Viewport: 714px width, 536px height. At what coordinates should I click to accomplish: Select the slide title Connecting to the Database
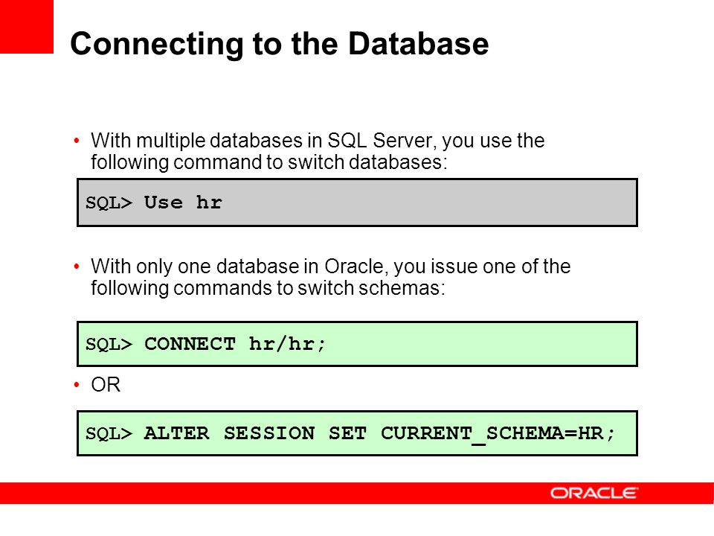point(280,44)
